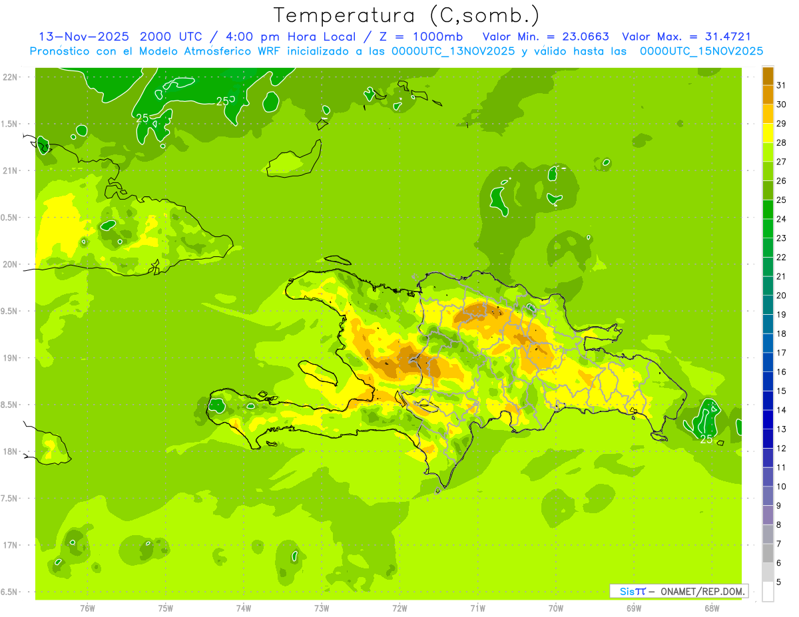Click the "76W" longitude axis label
The width and height of the screenshot is (799, 617).
(x=87, y=608)
